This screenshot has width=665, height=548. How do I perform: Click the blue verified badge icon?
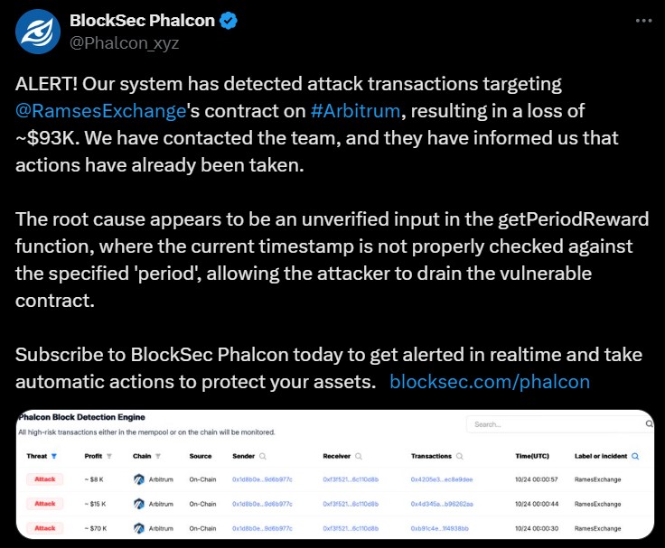229,21
